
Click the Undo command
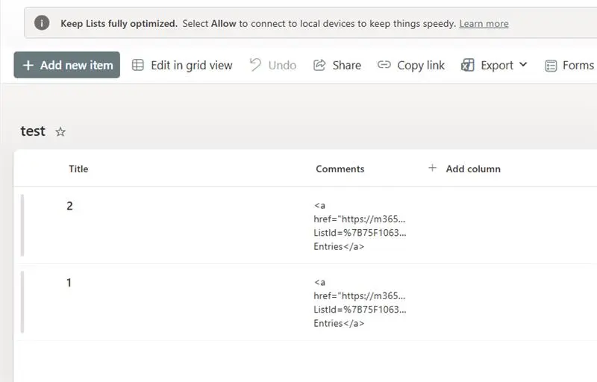(273, 66)
